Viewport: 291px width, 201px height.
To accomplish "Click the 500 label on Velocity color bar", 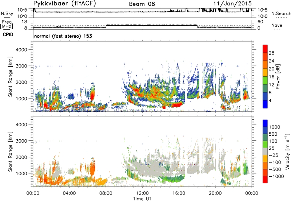I will click(273, 134).
